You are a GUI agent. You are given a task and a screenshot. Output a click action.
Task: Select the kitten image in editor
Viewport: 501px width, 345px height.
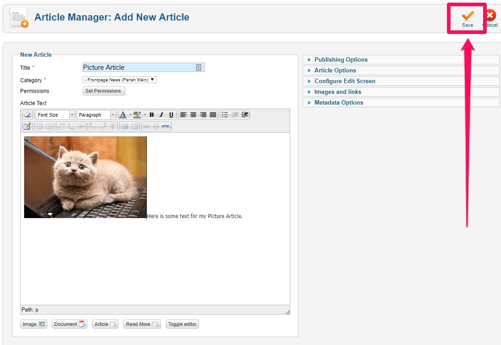85,177
